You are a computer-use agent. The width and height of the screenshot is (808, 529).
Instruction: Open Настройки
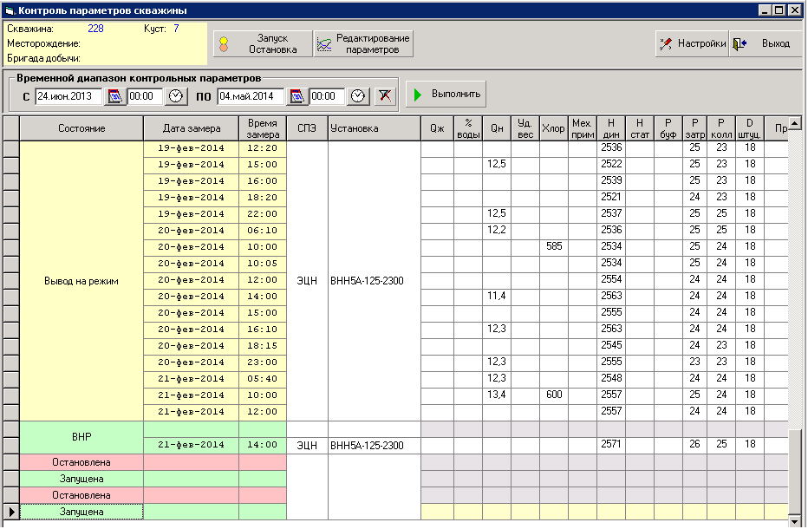[x=692, y=44]
